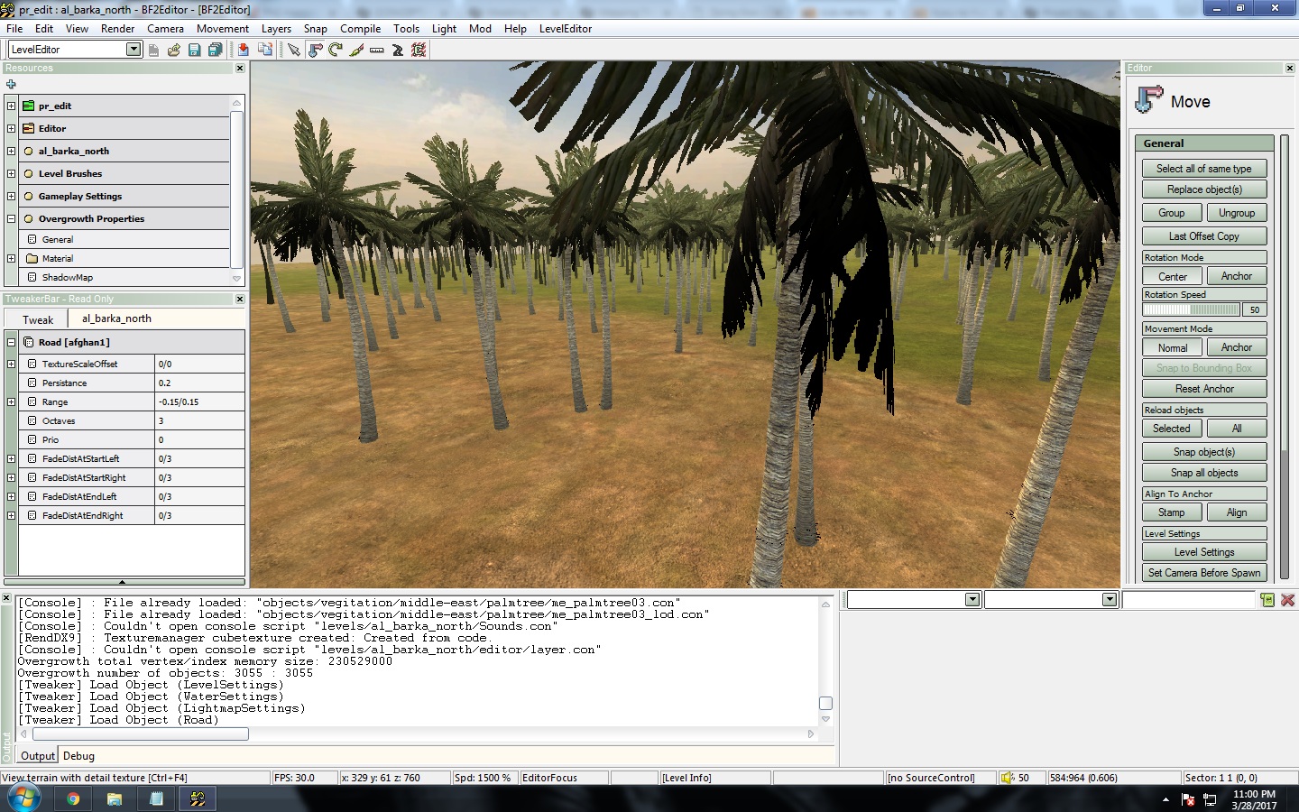Expand the Editor tree node in Resources
This screenshot has height=812, width=1299.
click(x=11, y=128)
